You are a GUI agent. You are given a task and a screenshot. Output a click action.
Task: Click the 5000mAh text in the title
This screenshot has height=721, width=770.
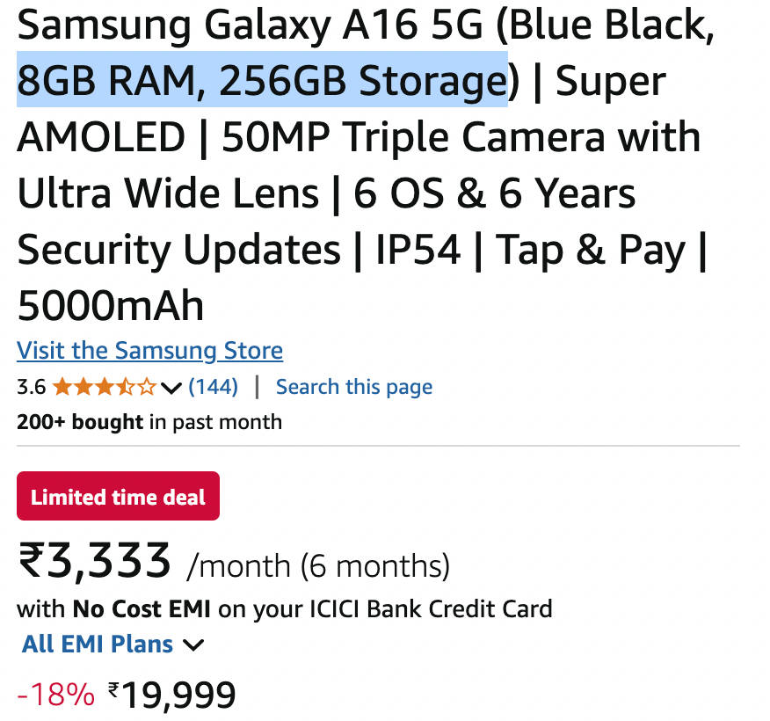pos(111,307)
